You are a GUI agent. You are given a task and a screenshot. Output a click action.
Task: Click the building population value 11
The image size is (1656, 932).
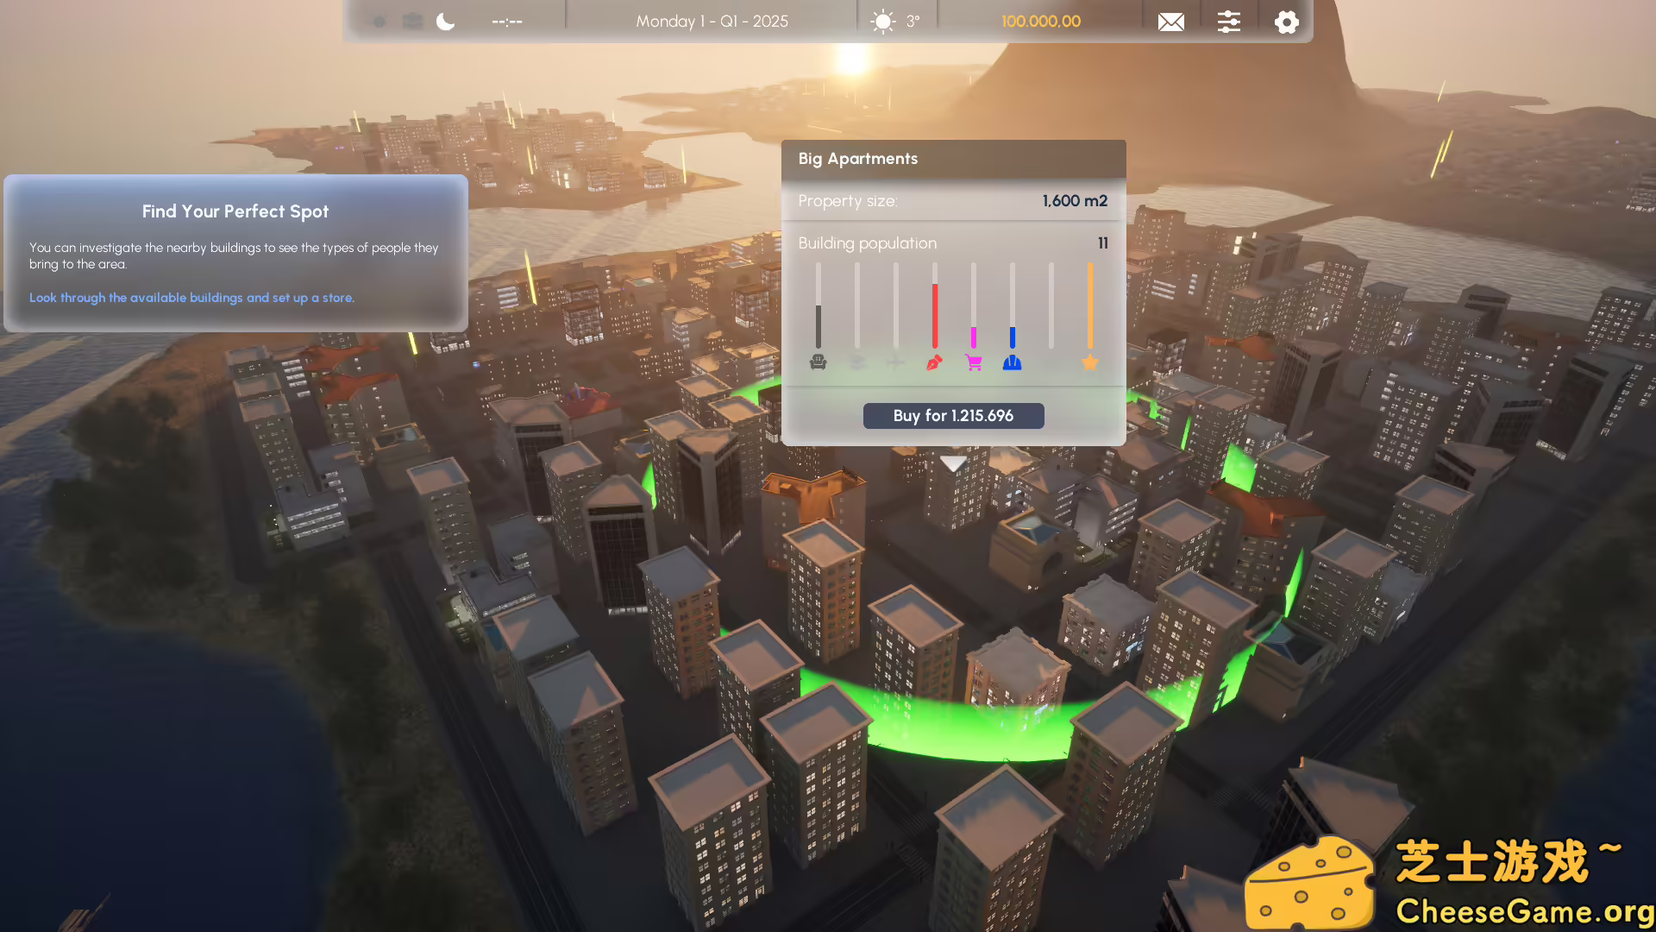coord(1102,243)
